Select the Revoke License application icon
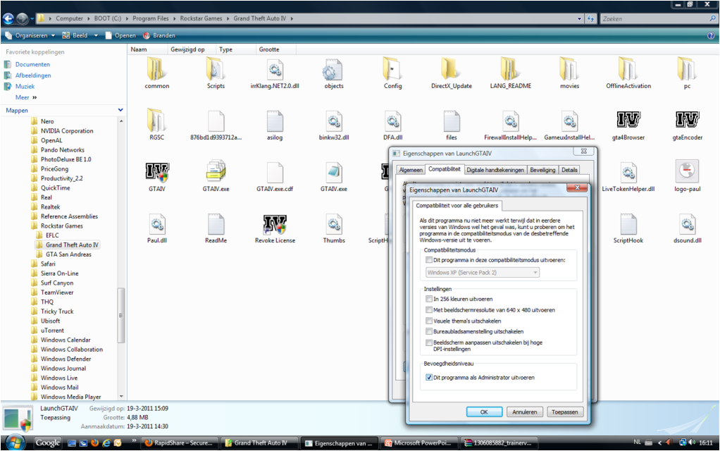 [x=275, y=224]
